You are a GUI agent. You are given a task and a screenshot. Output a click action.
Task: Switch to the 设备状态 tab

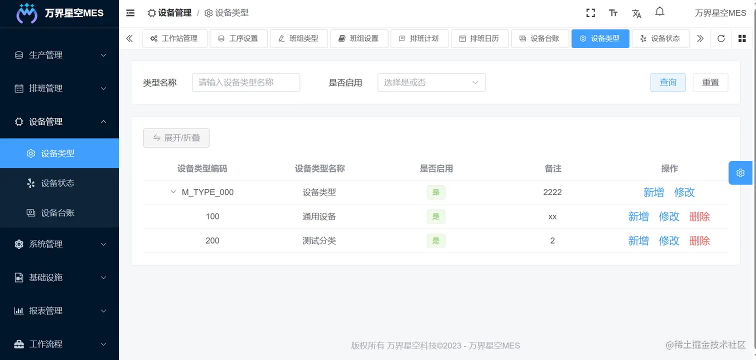click(660, 38)
